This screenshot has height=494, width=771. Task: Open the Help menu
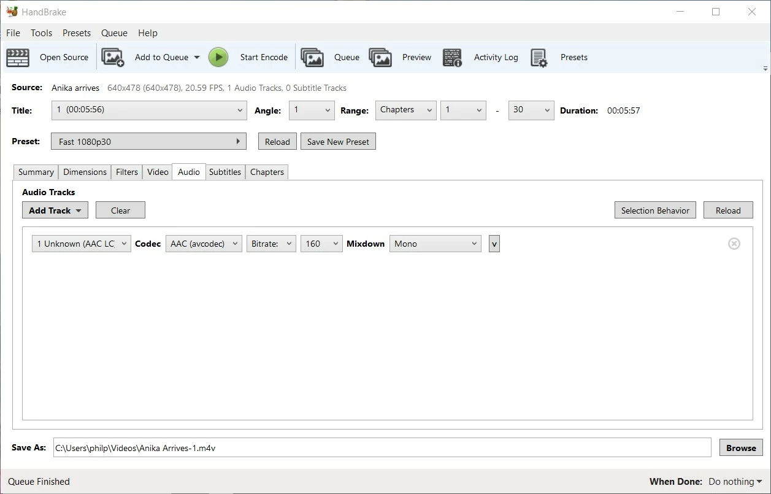click(148, 33)
